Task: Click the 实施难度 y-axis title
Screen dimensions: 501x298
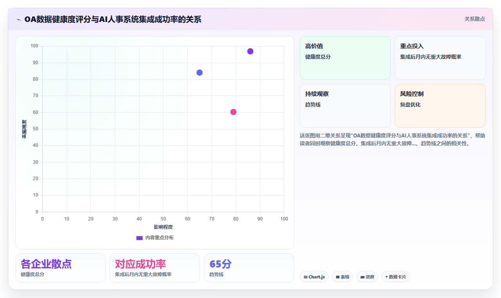Action: click(x=24, y=129)
